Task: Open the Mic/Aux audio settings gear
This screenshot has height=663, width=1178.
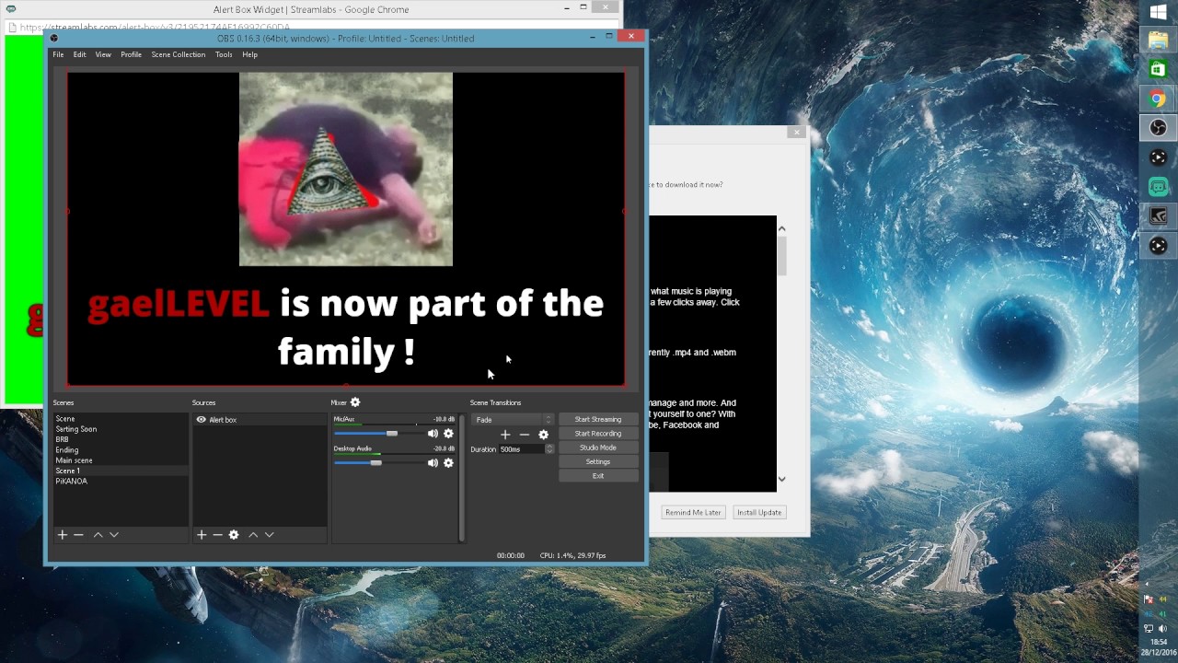Action: tap(448, 434)
